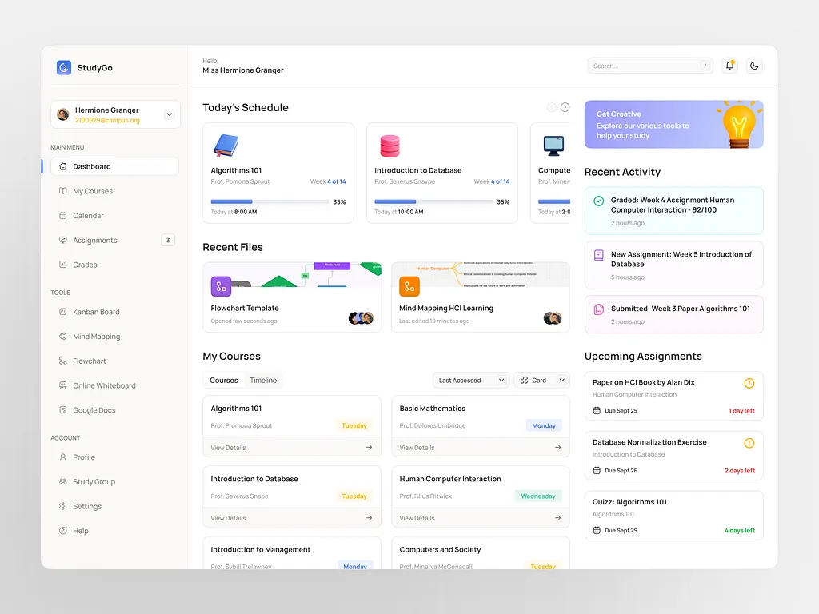Click the Flowchart tool icon
Screen dimensions: 819x614
[62, 361]
